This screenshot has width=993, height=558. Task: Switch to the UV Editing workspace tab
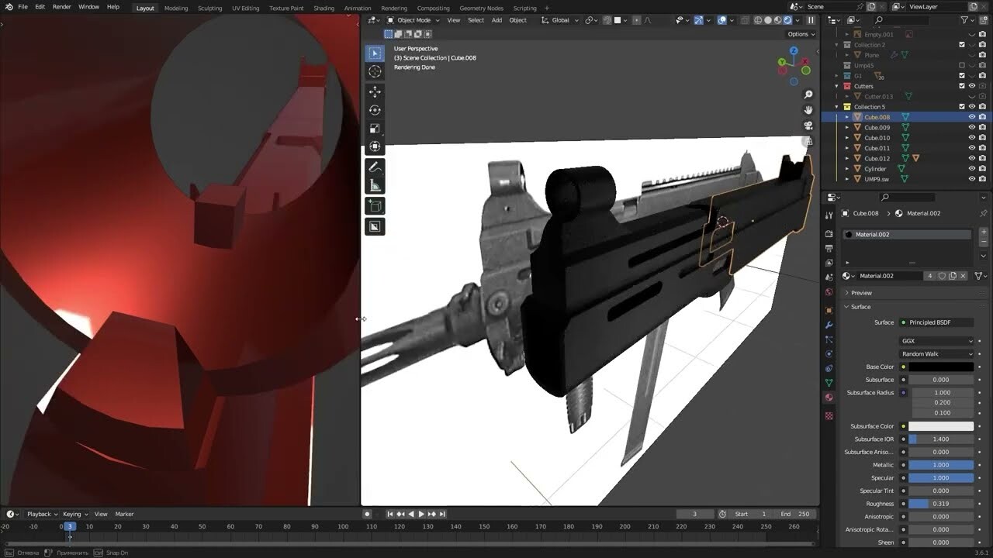coord(245,8)
